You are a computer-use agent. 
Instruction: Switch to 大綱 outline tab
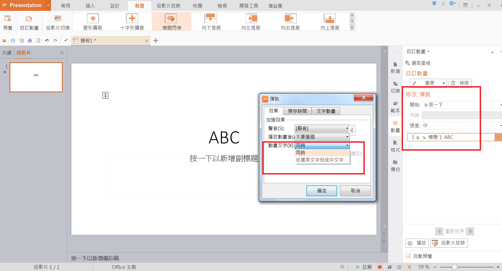(7, 53)
